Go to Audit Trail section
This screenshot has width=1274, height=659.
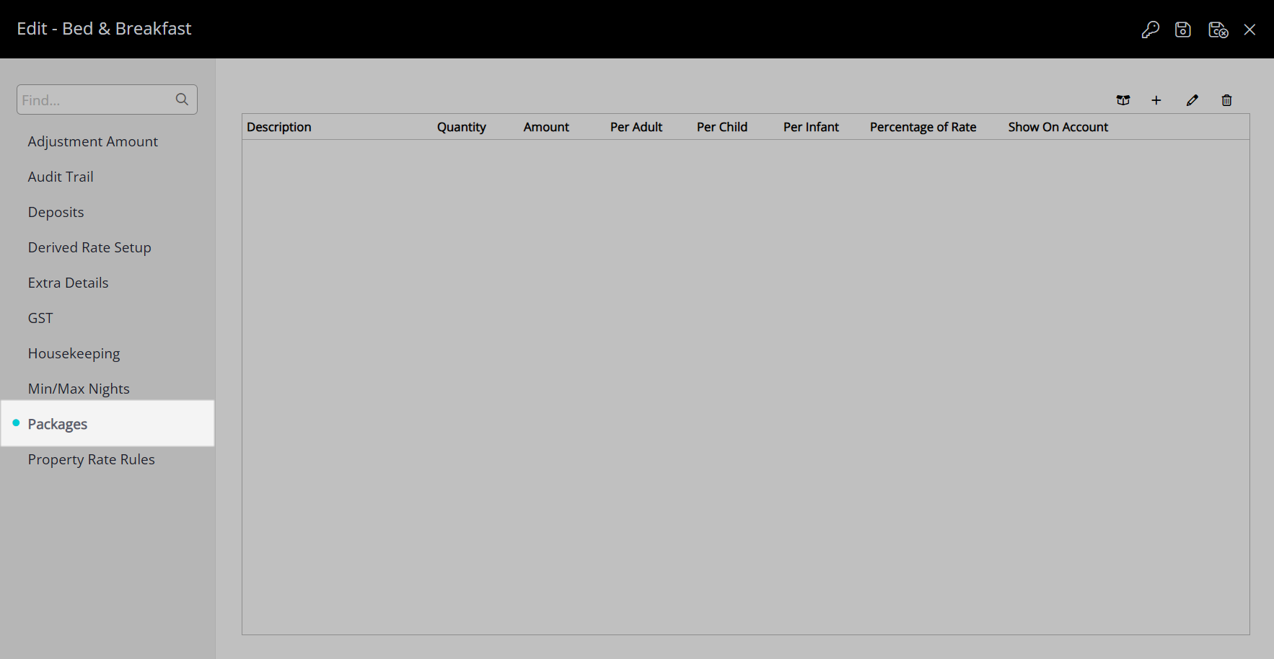click(x=61, y=177)
